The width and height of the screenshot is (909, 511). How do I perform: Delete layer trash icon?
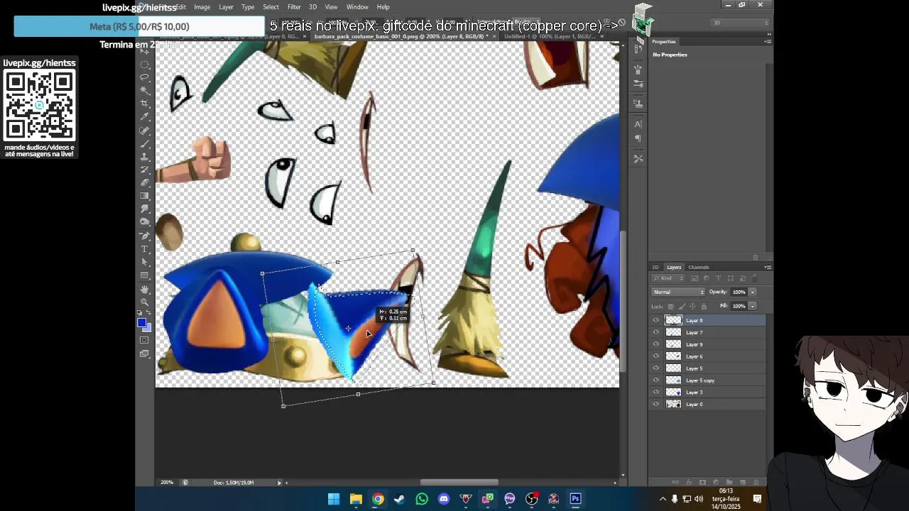point(756,482)
